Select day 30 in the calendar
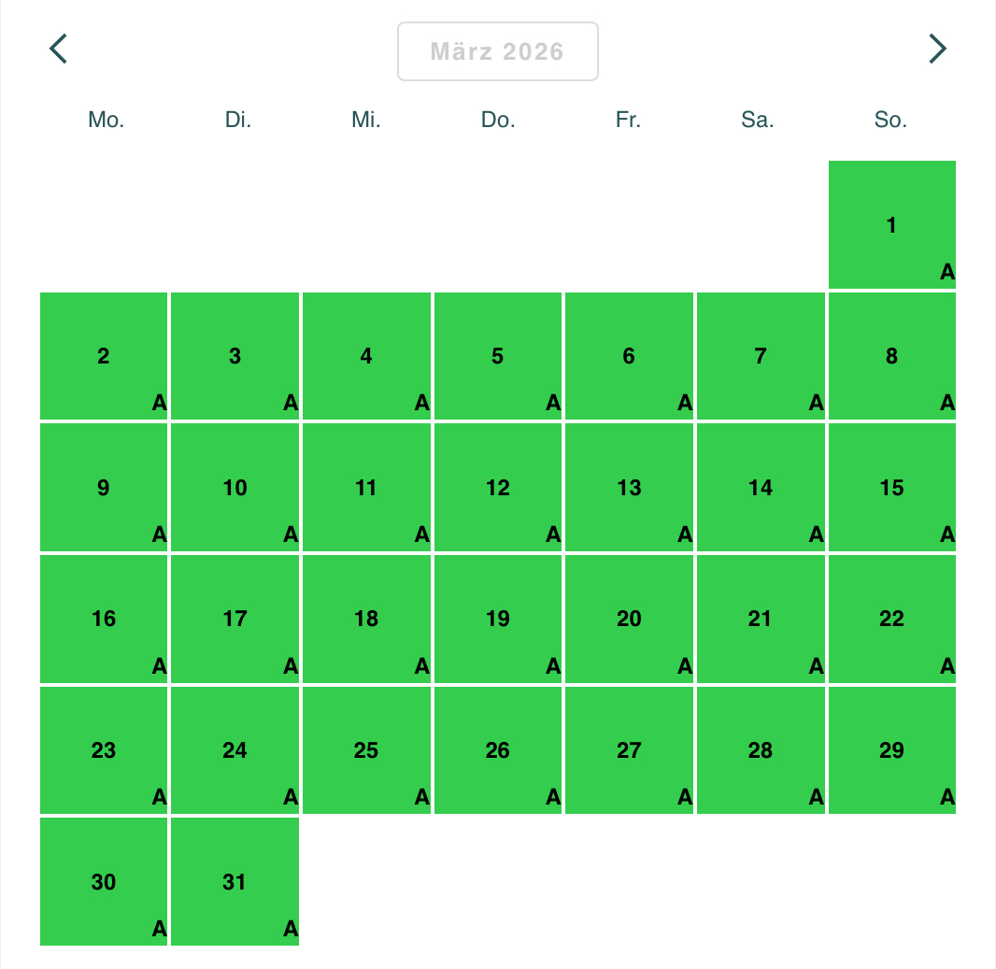The image size is (996, 969). [104, 882]
